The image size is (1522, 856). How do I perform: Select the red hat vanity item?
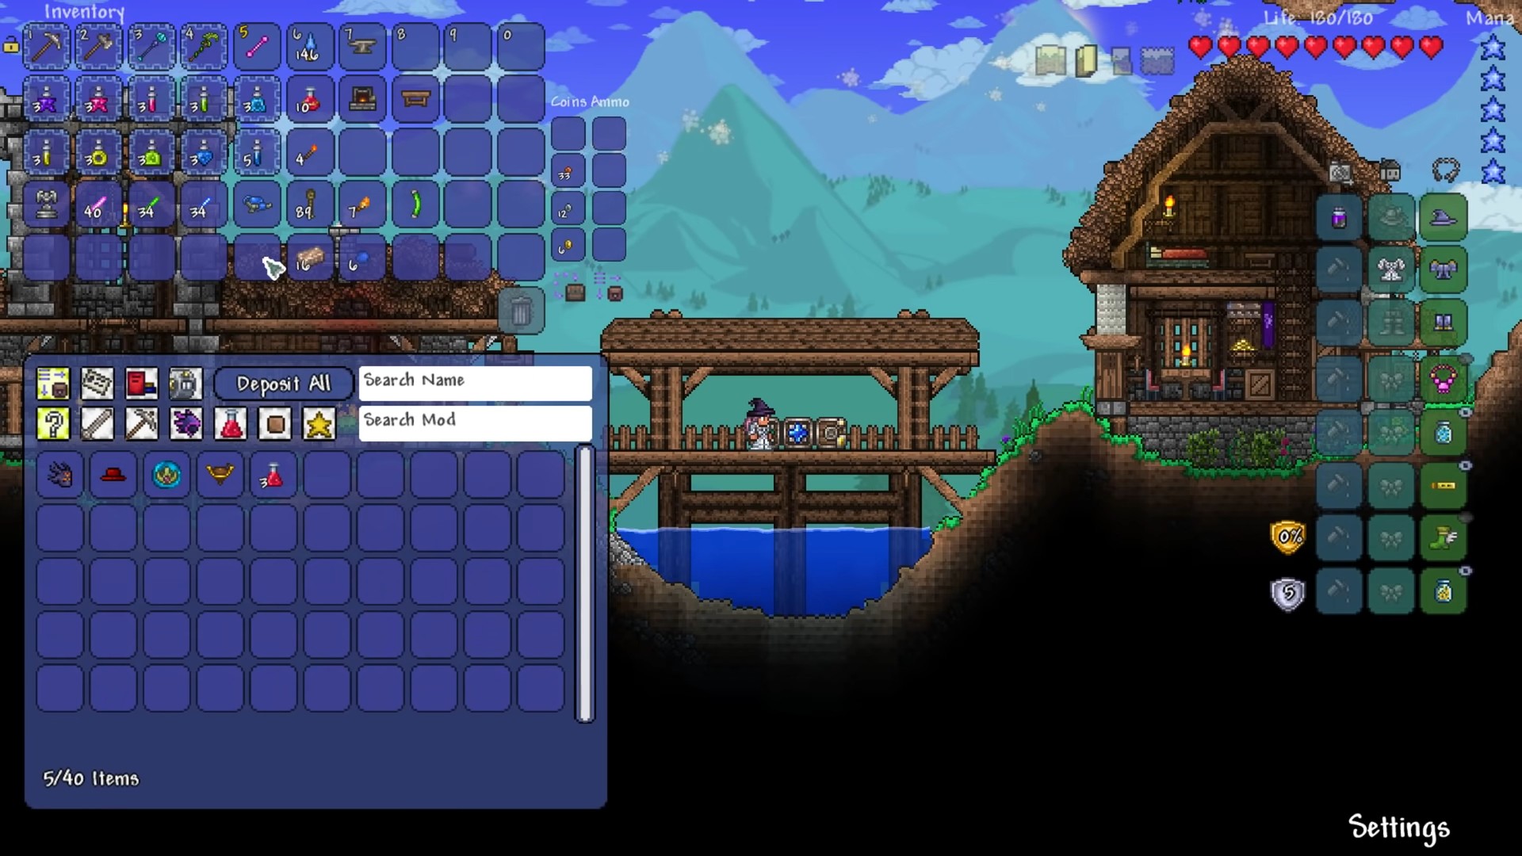coord(113,476)
